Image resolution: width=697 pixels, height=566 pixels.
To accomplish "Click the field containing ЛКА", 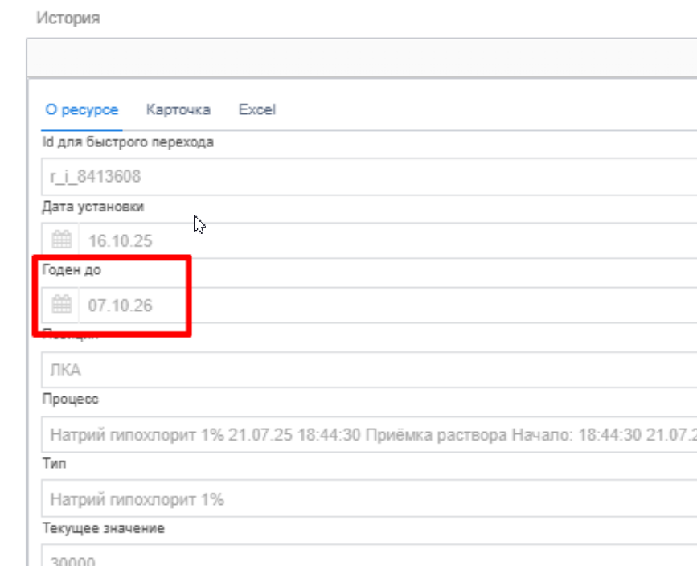I will (x=369, y=370).
